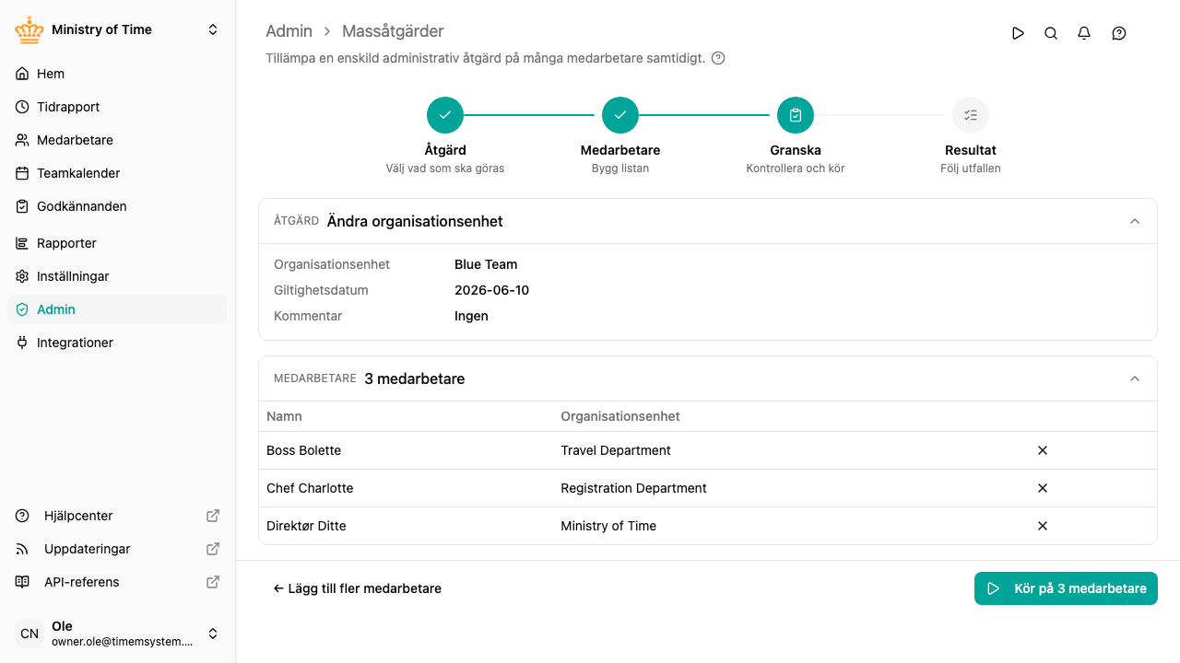Open Hjälpcenter external link

coord(117,516)
